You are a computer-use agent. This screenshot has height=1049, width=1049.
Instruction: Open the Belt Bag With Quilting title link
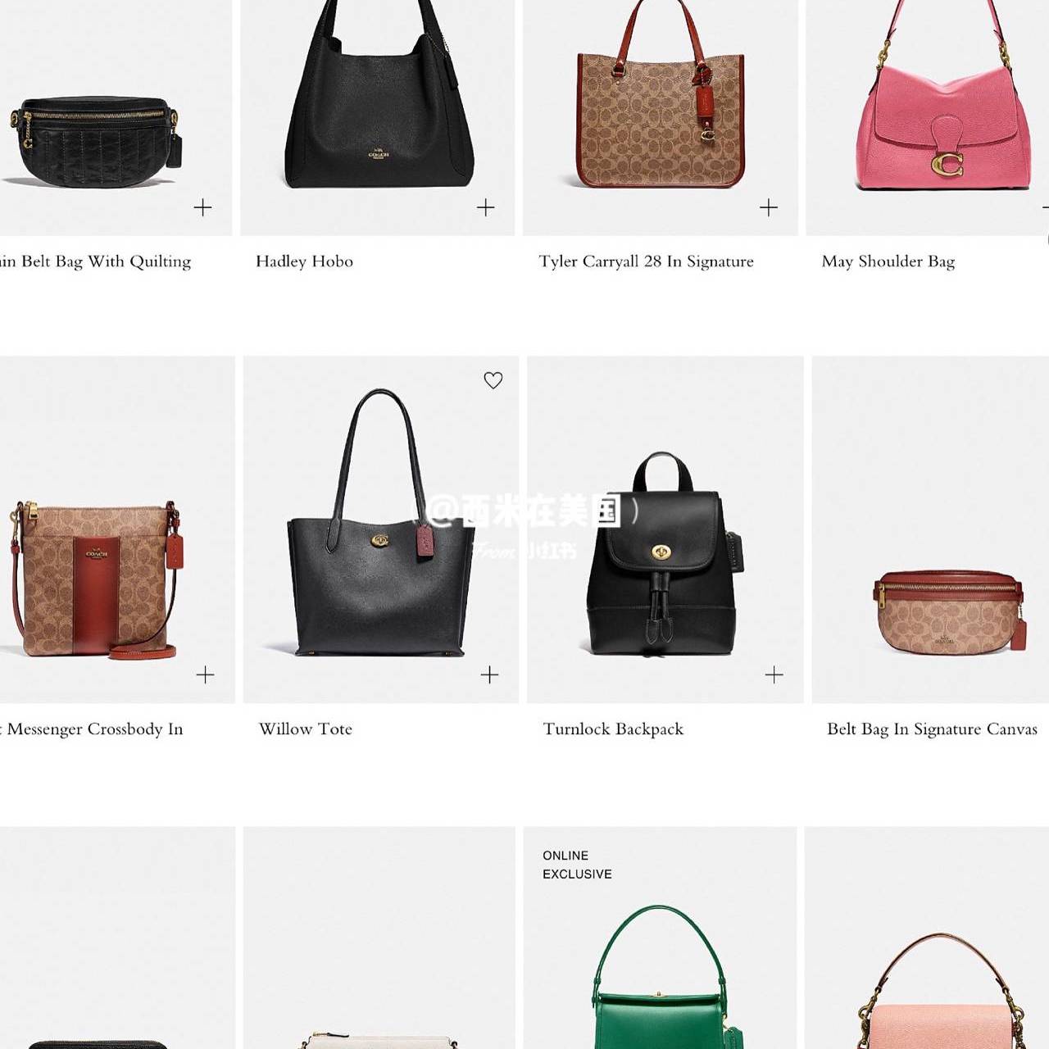click(x=95, y=261)
